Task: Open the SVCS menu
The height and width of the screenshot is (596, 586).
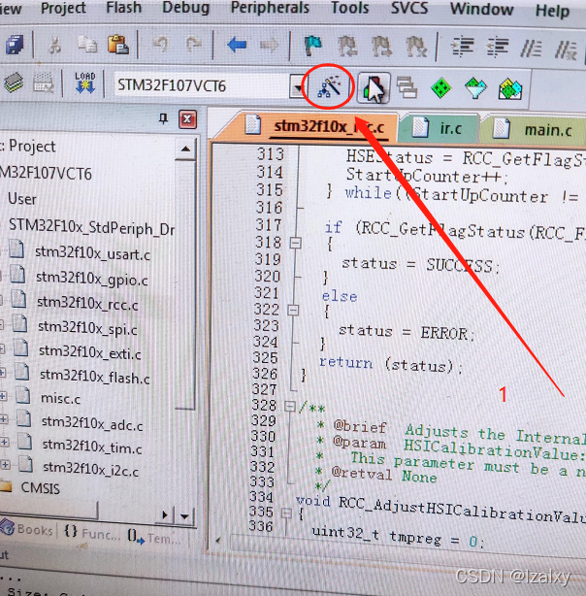Action: 409,8
